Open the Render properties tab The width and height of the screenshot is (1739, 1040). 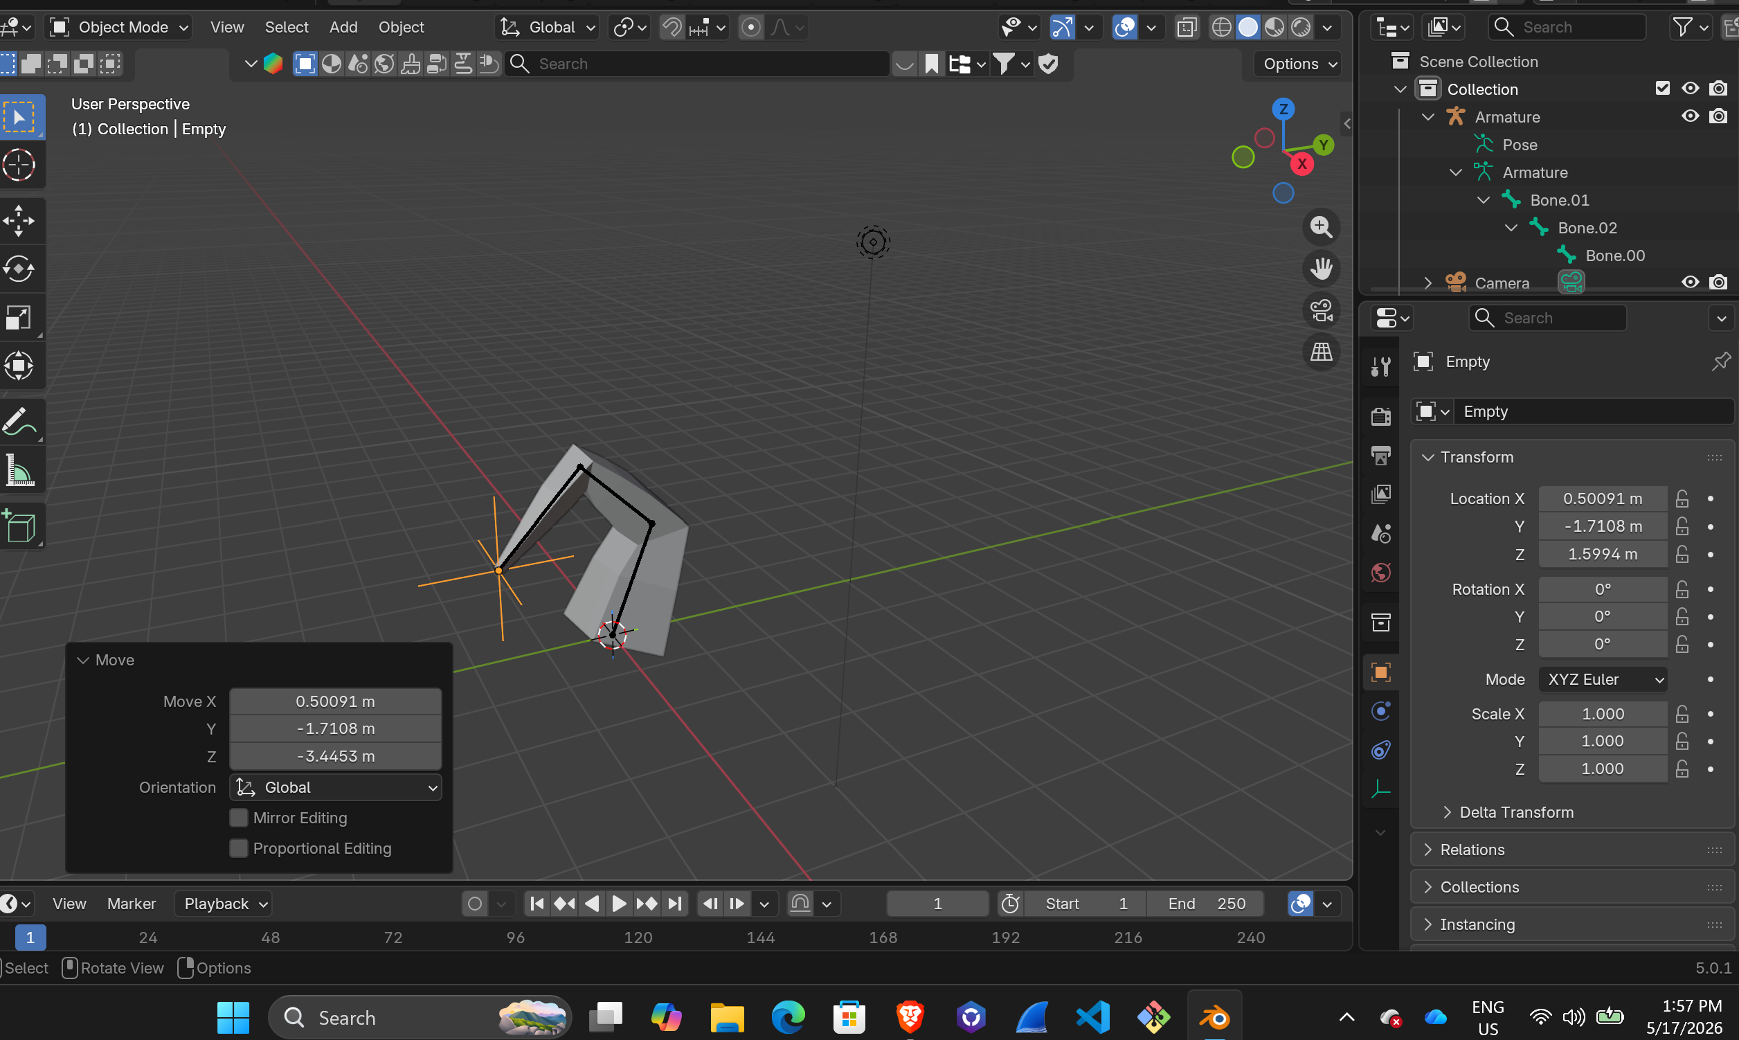coord(1380,416)
